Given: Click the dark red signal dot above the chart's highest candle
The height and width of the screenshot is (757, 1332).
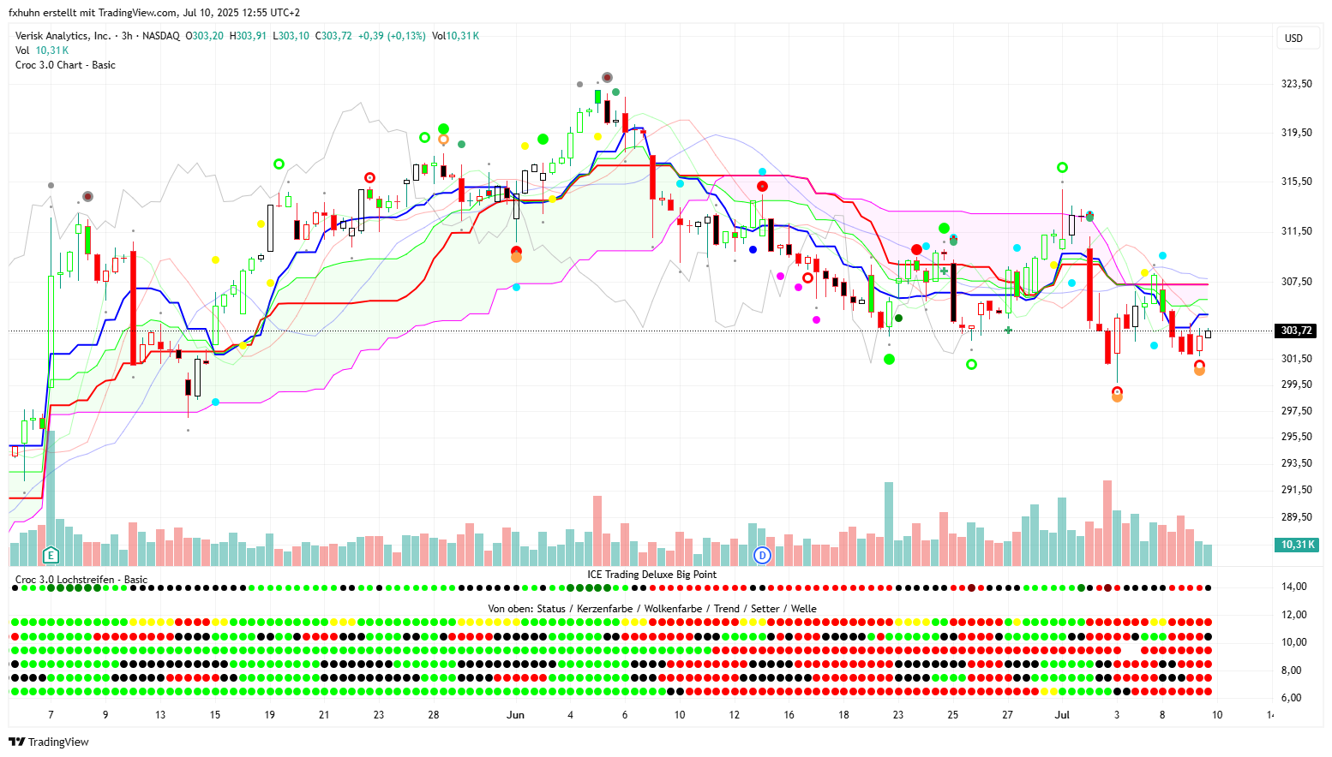Looking at the screenshot, I should [607, 78].
